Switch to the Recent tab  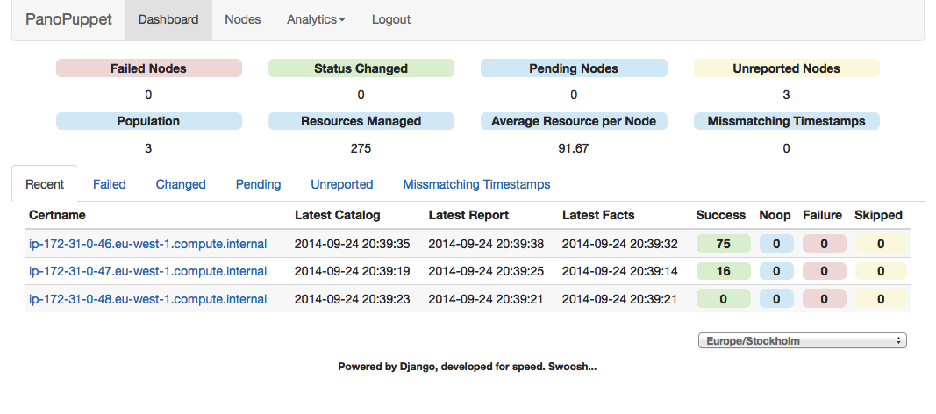pyautogui.click(x=45, y=184)
